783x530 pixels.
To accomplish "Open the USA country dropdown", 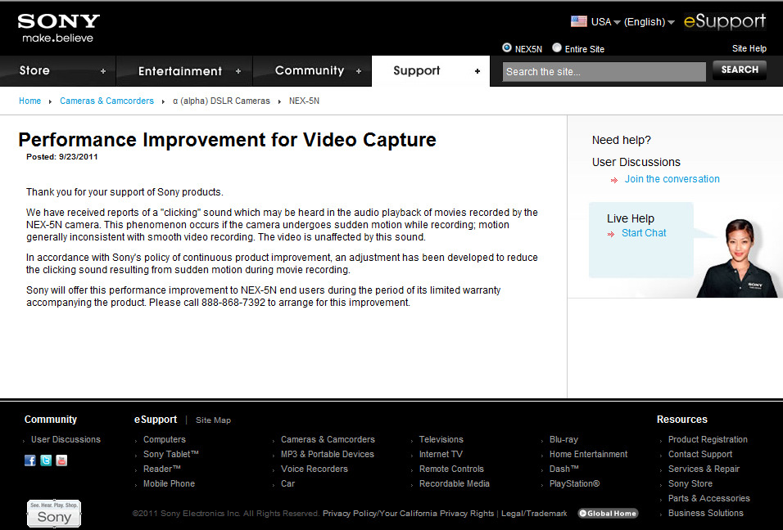I will (x=606, y=22).
